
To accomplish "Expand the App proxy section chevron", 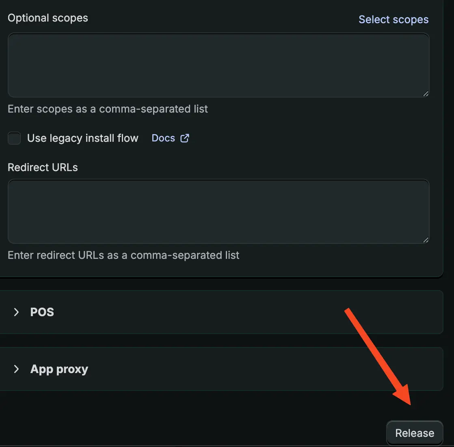I will point(16,369).
